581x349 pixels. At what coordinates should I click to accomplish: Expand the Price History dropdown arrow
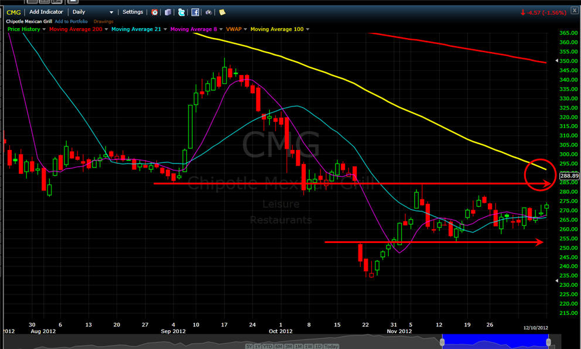point(43,29)
